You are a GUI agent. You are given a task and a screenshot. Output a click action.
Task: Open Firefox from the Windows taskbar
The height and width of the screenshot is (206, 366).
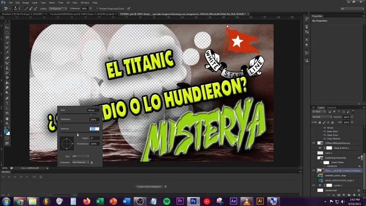click(86, 201)
